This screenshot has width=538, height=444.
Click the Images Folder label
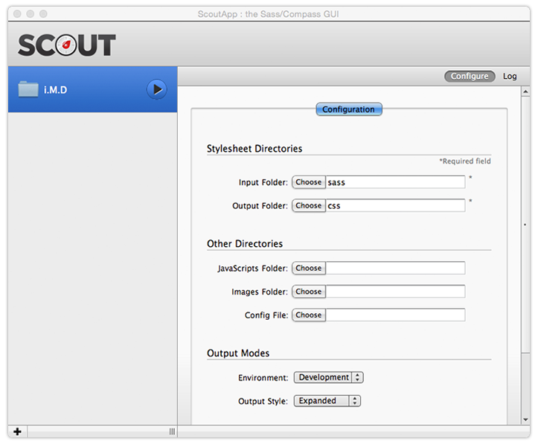click(260, 292)
